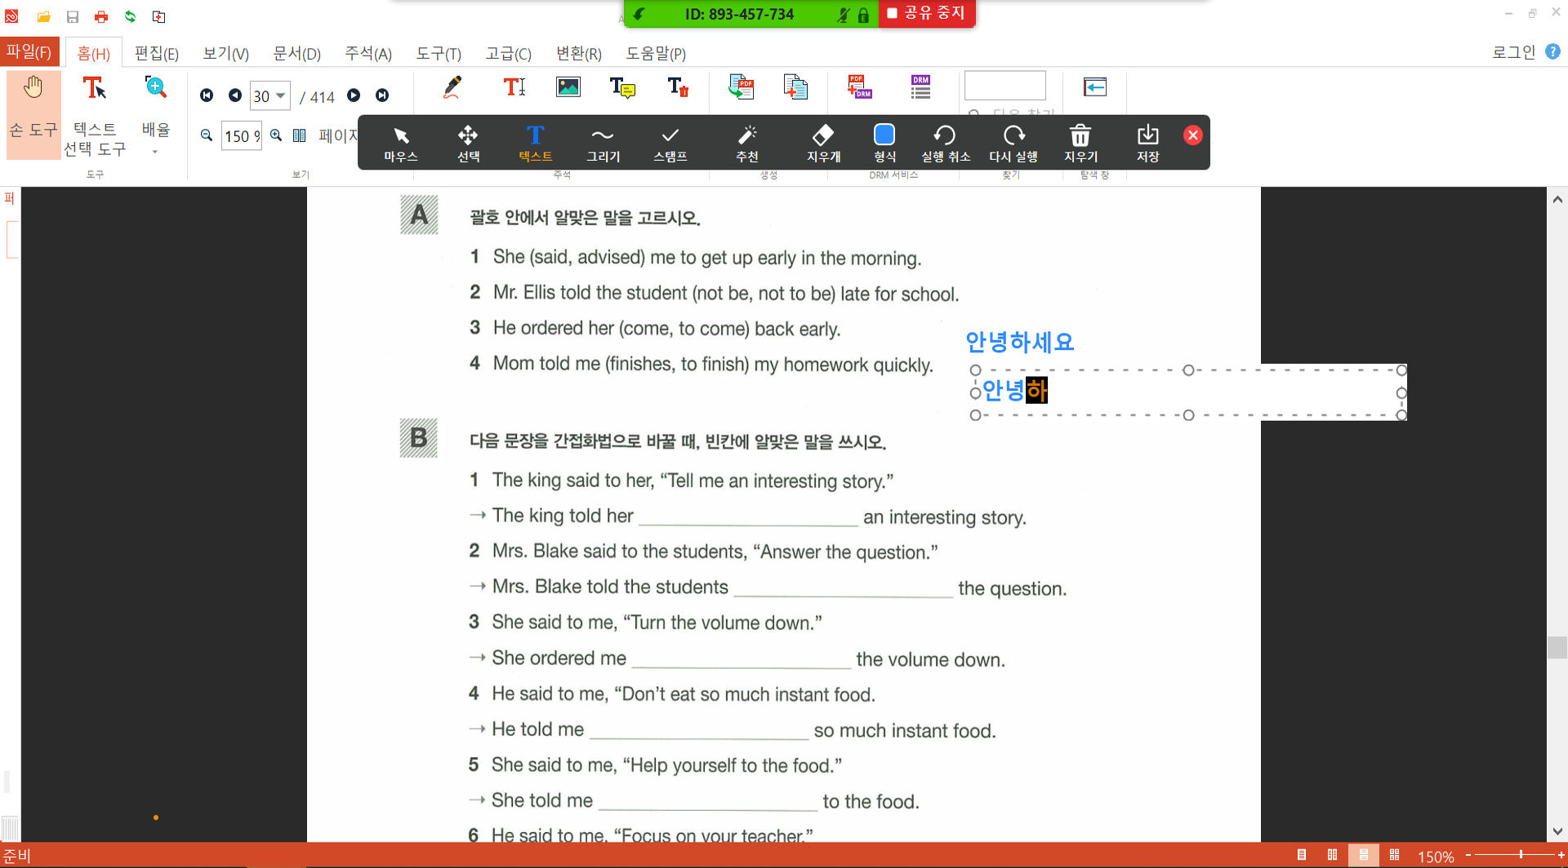Click the scroll down arrow of vertical scrollbar

click(1557, 832)
